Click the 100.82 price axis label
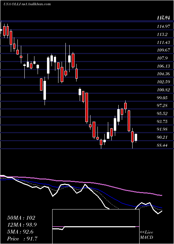The width and height of the screenshot is (174, 244). coord(164,90)
